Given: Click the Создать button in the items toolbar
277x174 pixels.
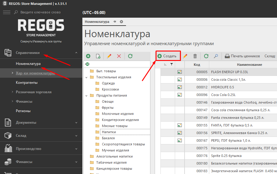Looking at the screenshot, I should [167, 56].
